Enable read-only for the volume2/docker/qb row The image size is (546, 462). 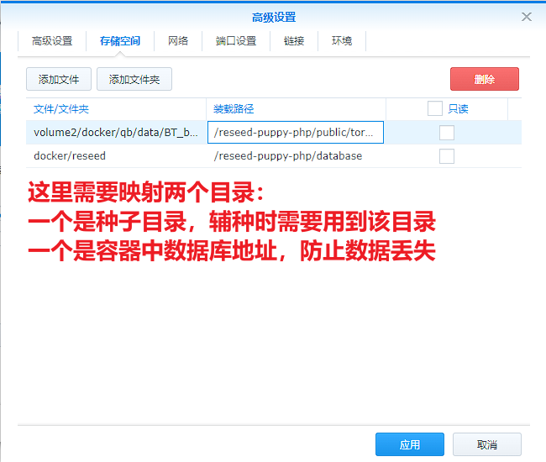tap(447, 133)
